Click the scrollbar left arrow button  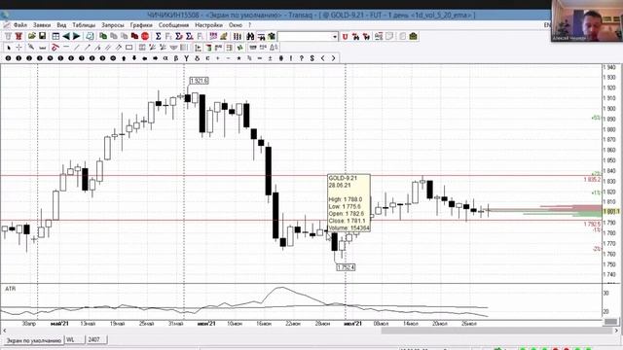(4, 331)
